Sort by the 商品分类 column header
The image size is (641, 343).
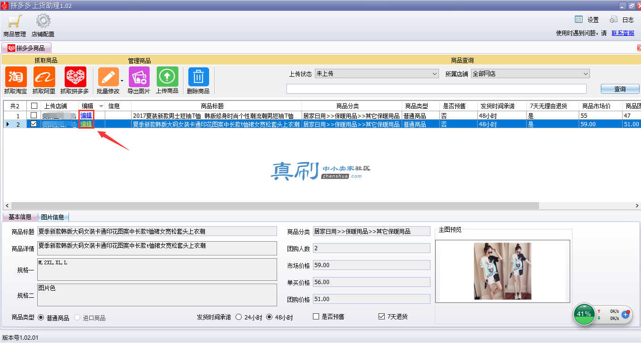tap(352, 106)
